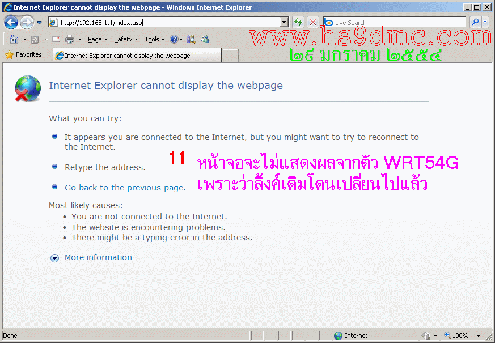Run search with magnifier icon
Viewport: 495px width, 343px height.
(x=475, y=22)
